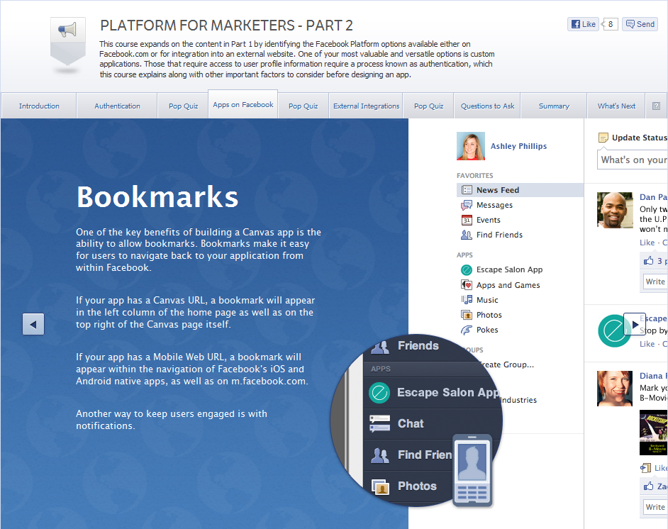
Task: Click the Platform for Marketers Part 2 title
Action: (x=226, y=26)
